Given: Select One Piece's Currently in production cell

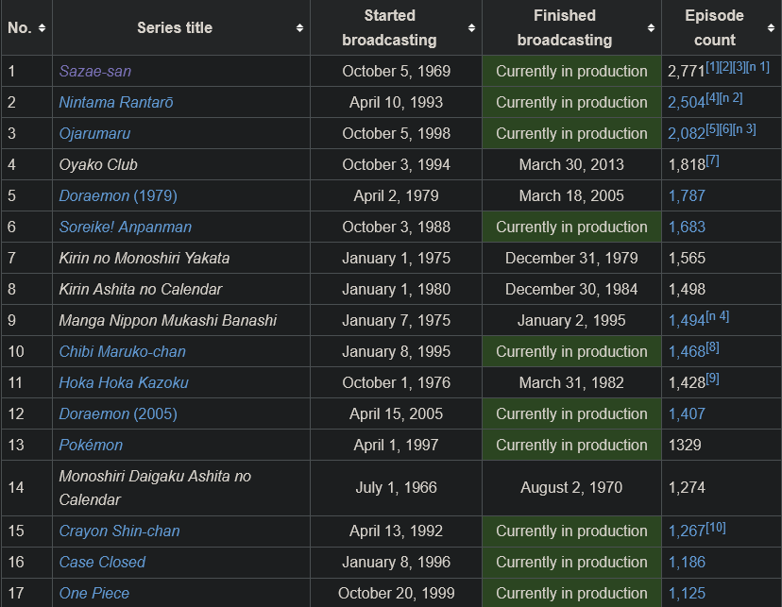Looking at the screenshot, I should (571, 593).
